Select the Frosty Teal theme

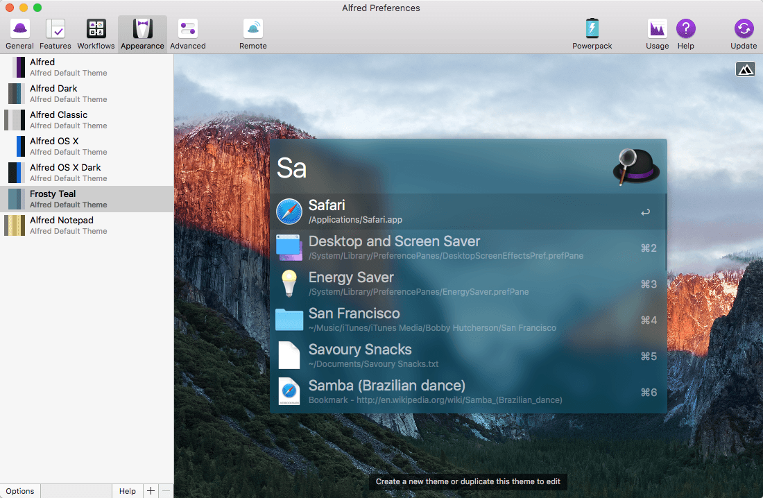pyautogui.click(x=87, y=198)
